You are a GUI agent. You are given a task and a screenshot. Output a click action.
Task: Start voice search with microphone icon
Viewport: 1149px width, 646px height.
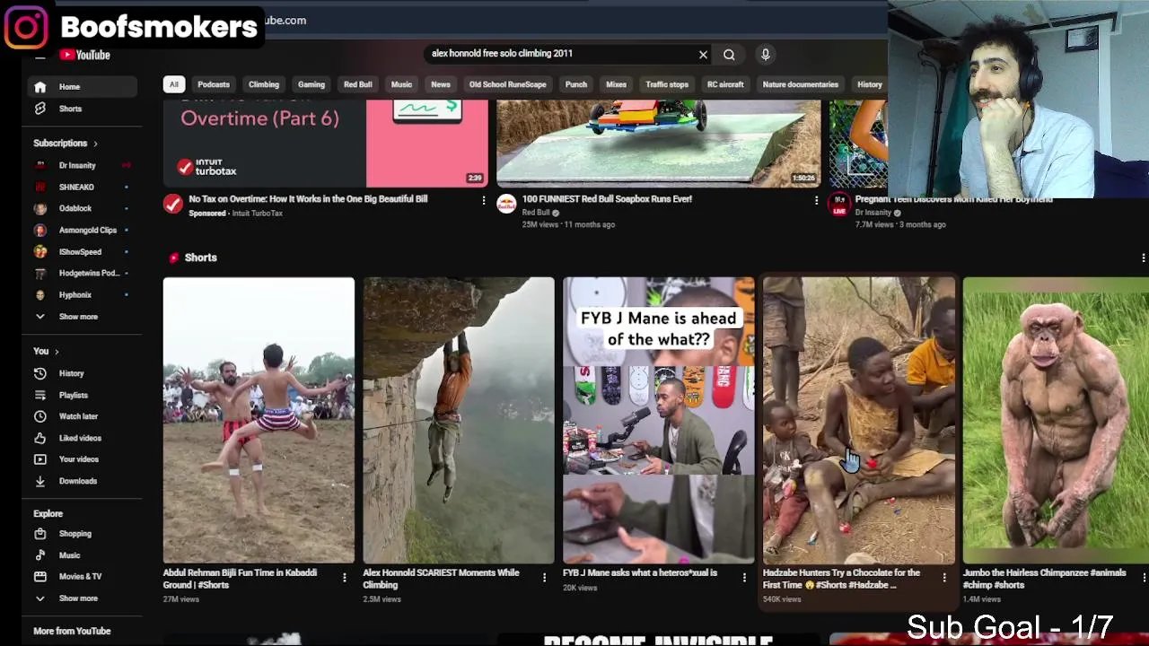click(x=766, y=55)
